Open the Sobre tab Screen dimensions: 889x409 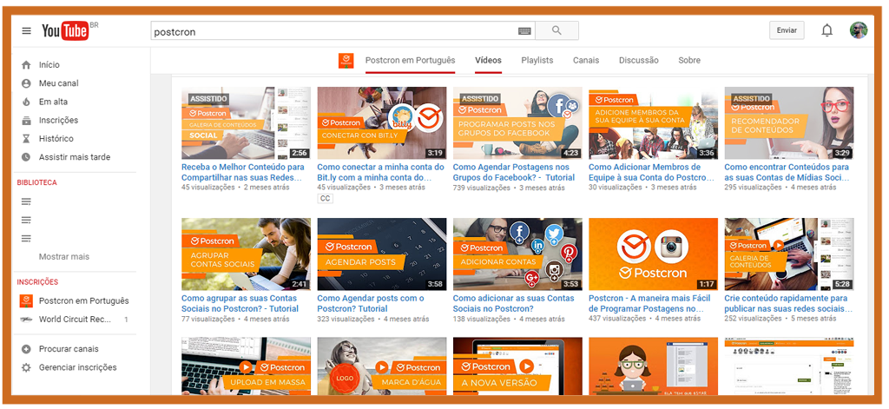(x=688, y=61)
